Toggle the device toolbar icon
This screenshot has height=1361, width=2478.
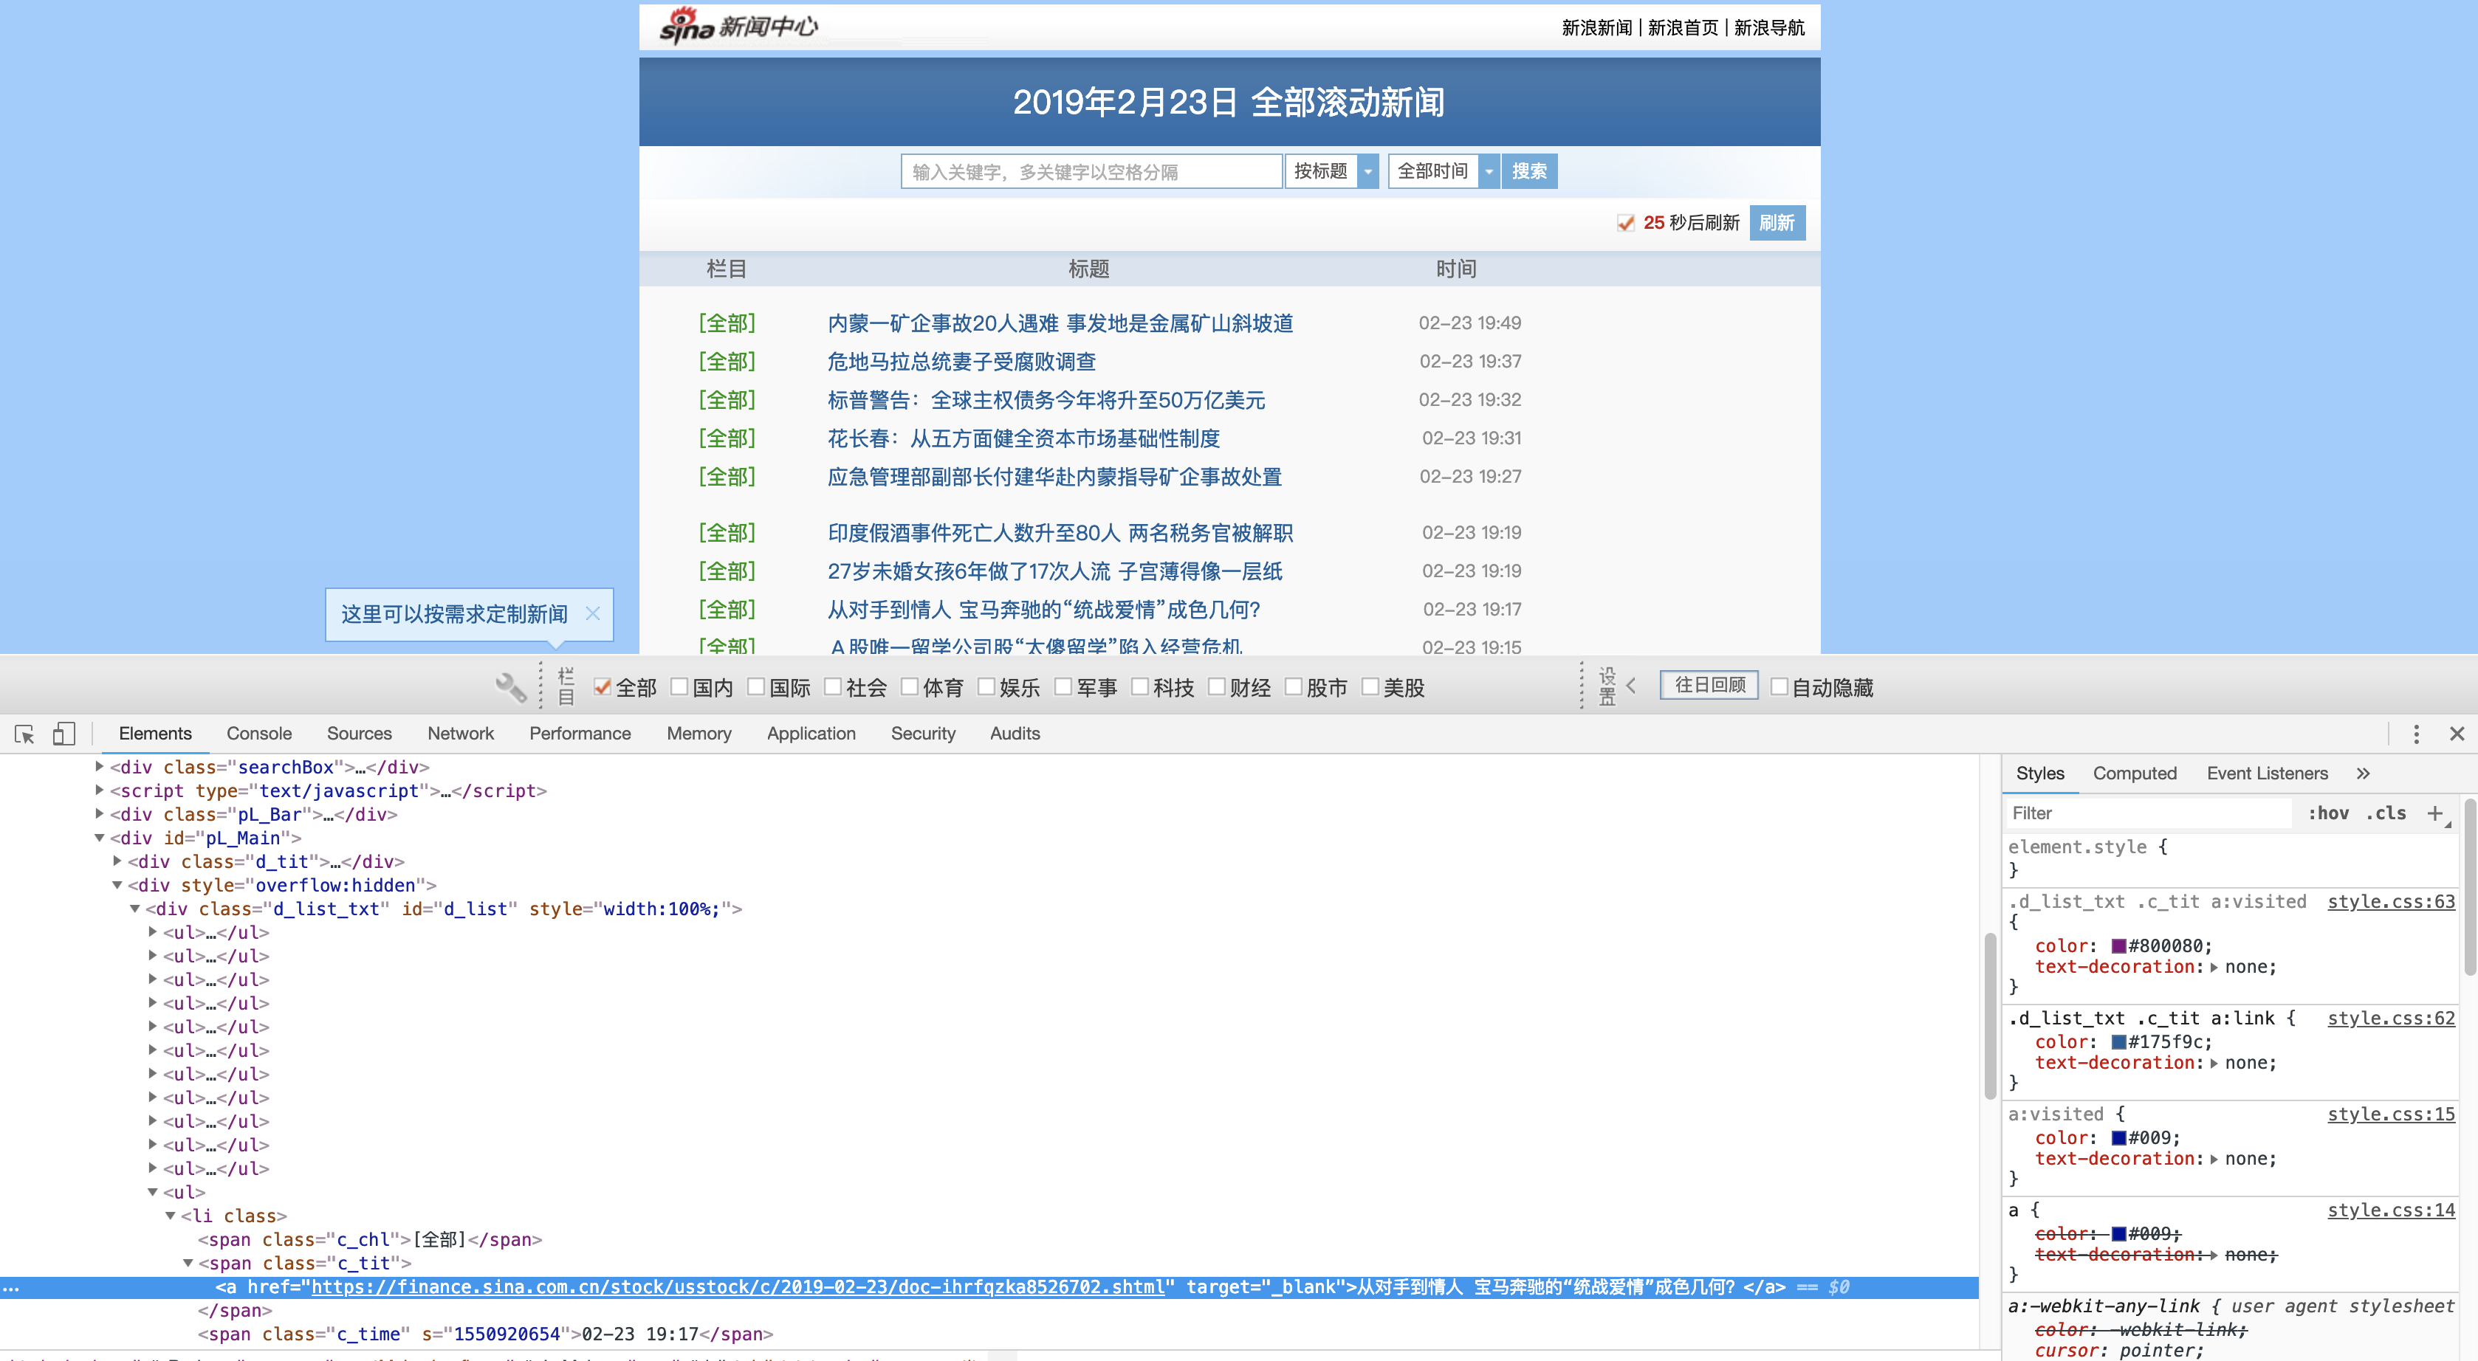click(64, 734)
